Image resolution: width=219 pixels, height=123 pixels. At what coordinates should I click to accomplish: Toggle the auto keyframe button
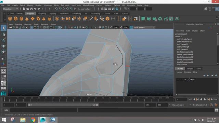tap(211, 105)
